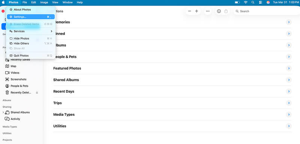Click the Sharing sidebar section header
The width and height of the screenshot is (300, 144).
(x=7, y=107)
